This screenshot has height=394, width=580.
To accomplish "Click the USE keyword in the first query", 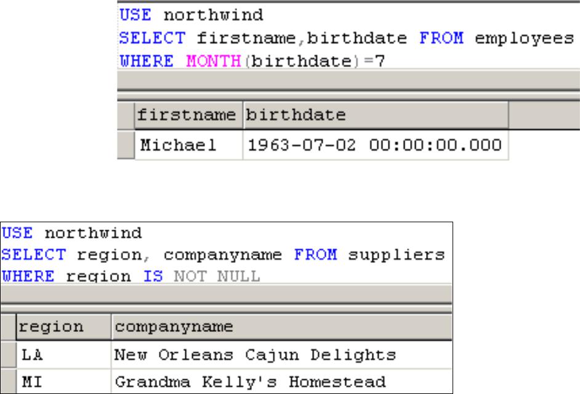I will tap(135, 15).
